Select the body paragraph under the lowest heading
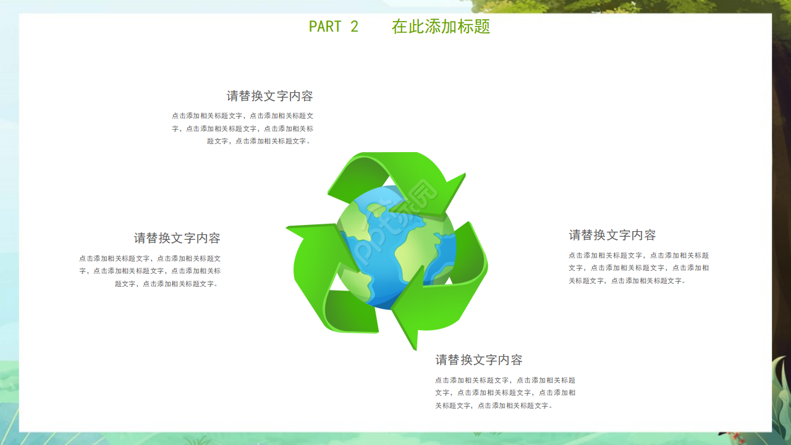791x445 pixels. [x=505, y=393]
